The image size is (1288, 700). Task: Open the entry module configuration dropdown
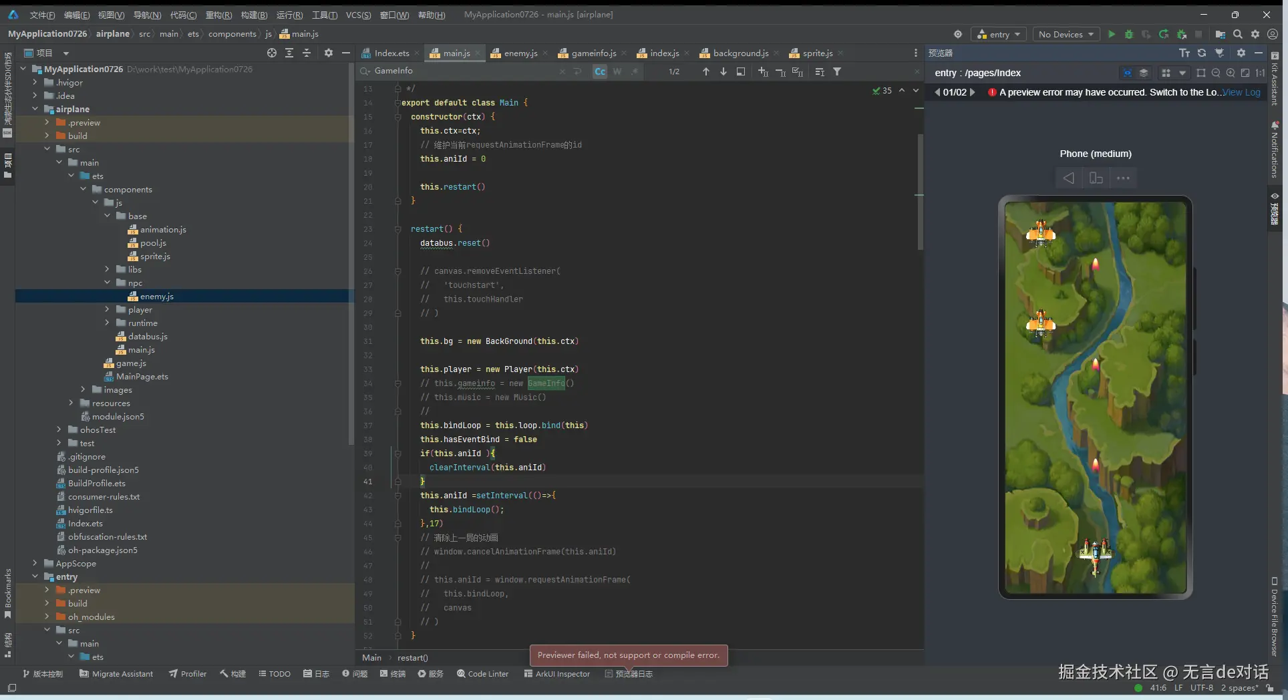(x=999, y=34)
